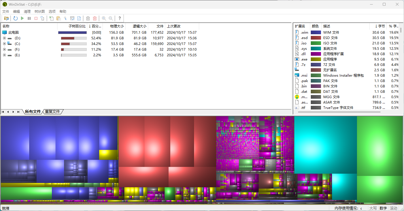Refresh the scan using the reload icon
The height and width of the screenshot is (211, 404).
tap(16, 18)
